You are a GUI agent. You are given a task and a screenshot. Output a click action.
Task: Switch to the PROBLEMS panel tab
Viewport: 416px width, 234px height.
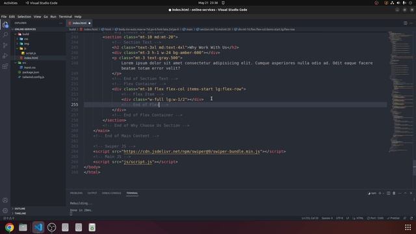point(76,193)
